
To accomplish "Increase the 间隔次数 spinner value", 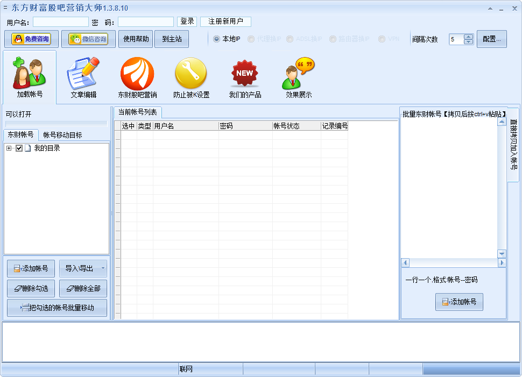I will coord(468,37).
